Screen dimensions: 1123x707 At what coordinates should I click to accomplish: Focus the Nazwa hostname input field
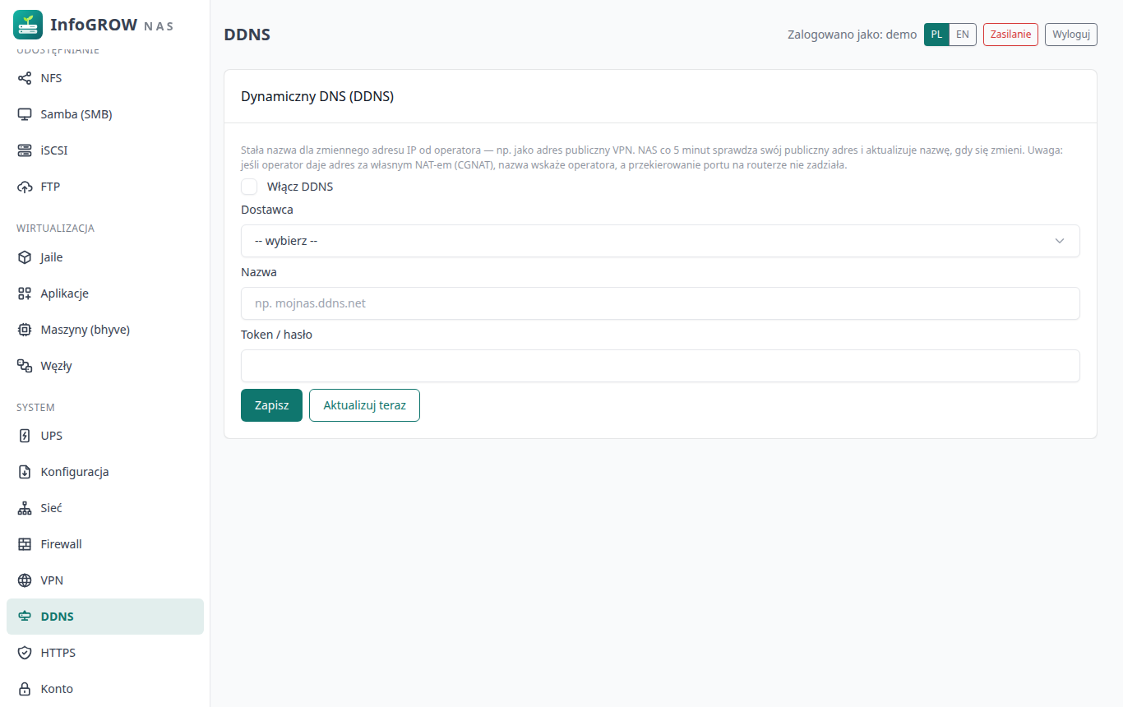click(660, 303)
